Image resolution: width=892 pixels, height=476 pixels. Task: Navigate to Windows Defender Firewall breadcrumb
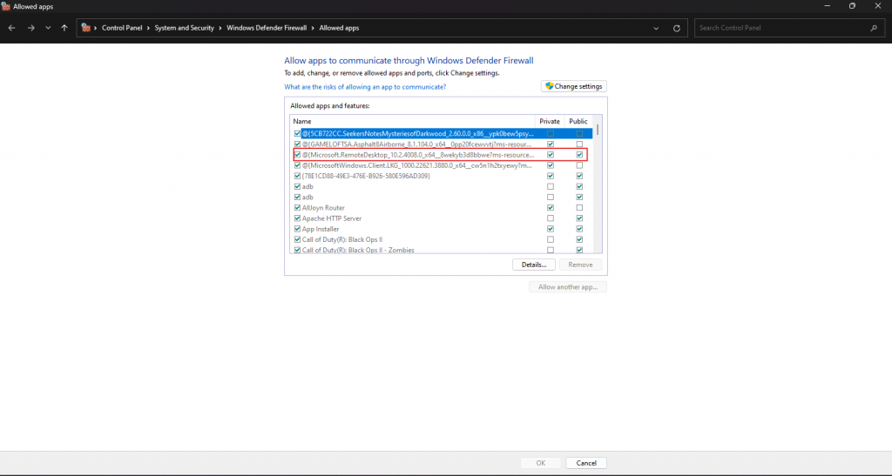[x=267, y=28]
